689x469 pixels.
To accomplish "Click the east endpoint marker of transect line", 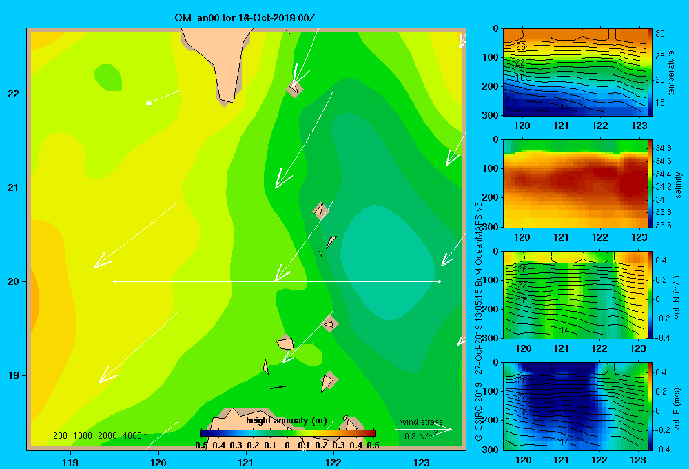I will coord(439,281).
